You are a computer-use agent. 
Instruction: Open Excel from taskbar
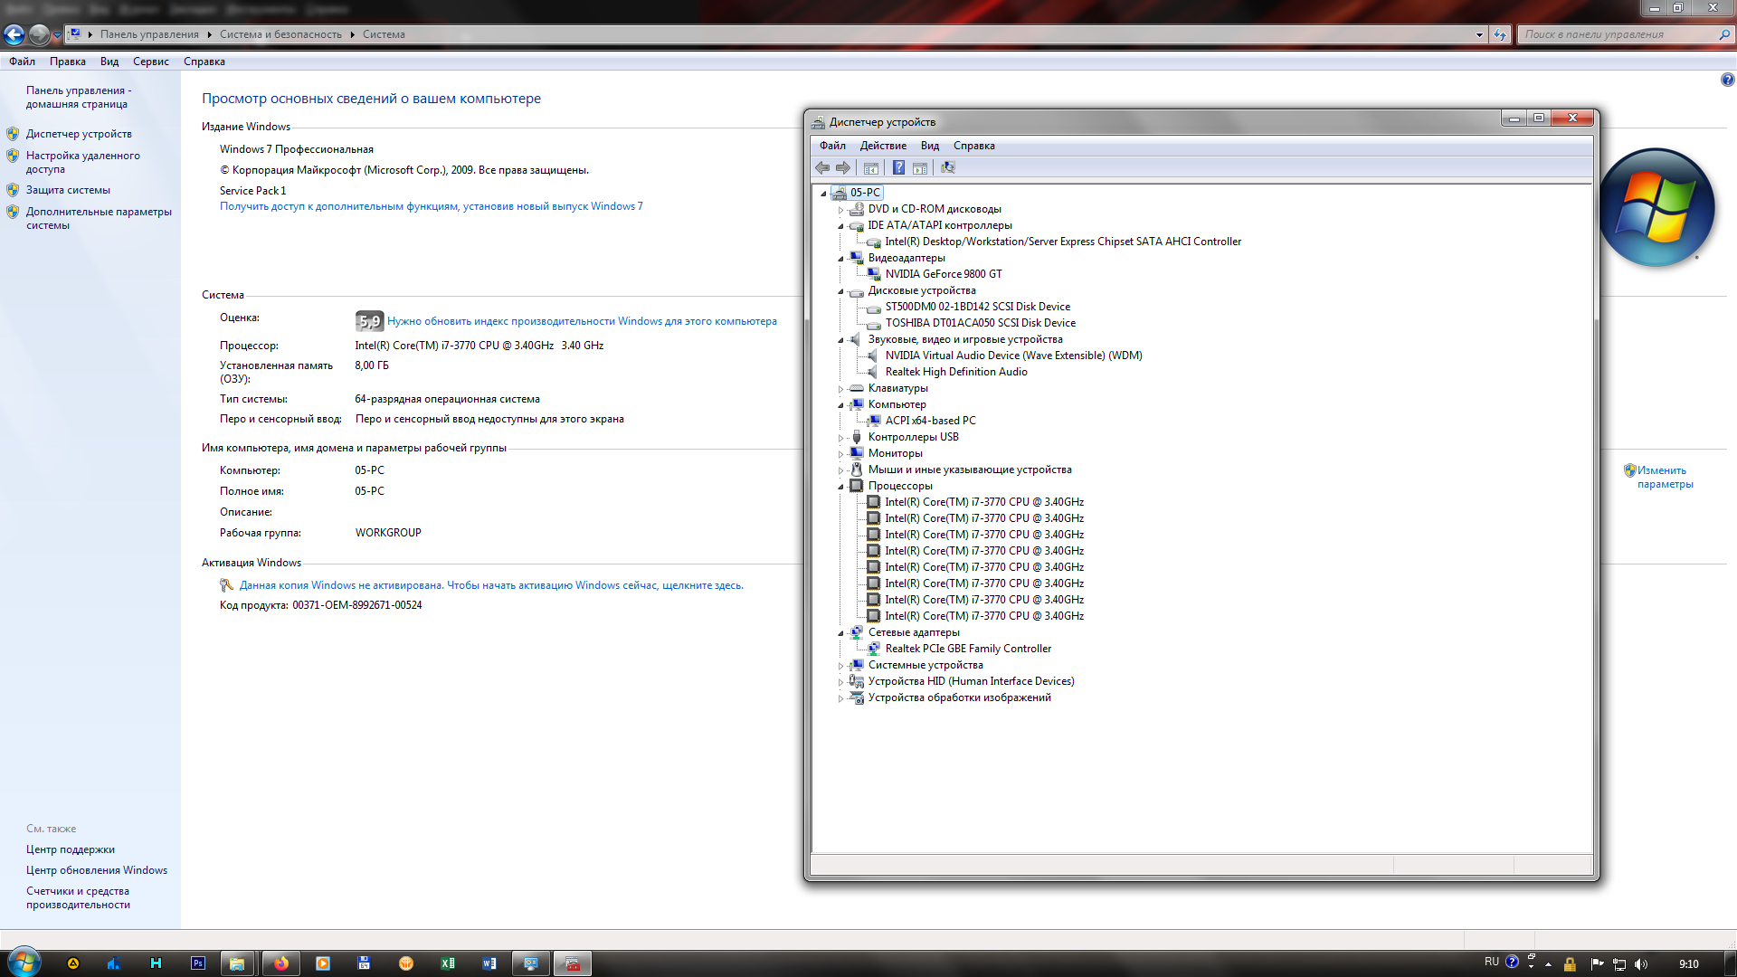[x=448, y=963]
